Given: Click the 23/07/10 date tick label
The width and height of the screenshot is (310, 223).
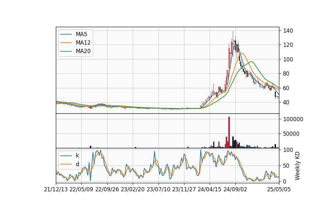Looking at the screenshot, I should pyautogui.click(x=158, y=189).
